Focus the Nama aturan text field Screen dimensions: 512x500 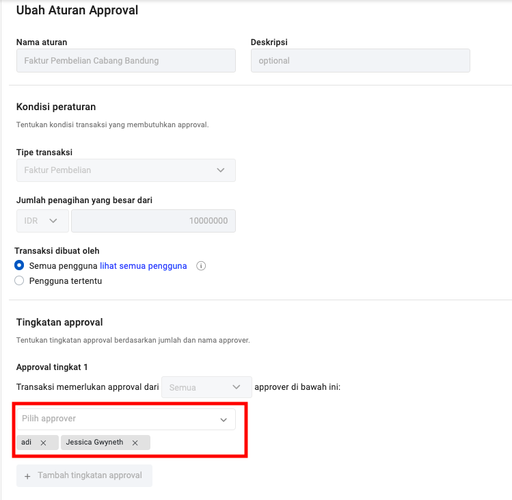126,61
